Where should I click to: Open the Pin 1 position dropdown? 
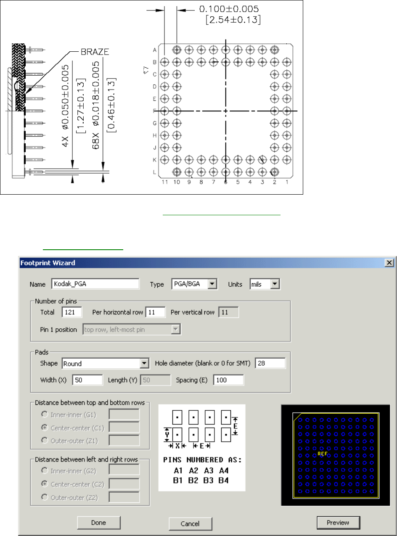(131, 330)
